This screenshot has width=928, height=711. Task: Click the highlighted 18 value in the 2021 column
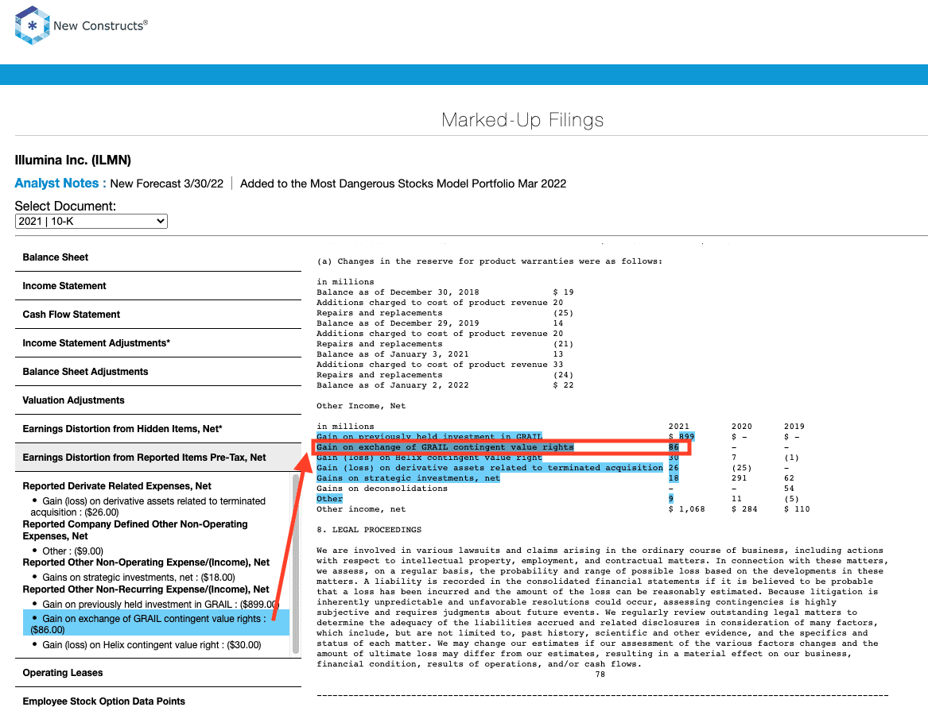click(x=674, y=478)
